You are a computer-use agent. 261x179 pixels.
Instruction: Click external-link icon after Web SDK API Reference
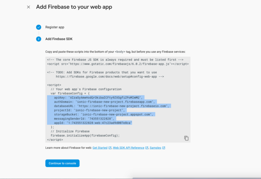(146, 148)
